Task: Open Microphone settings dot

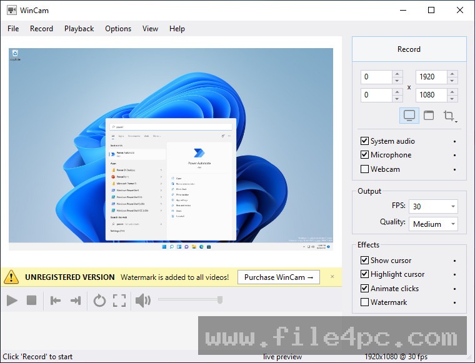Action: (455, 155)
